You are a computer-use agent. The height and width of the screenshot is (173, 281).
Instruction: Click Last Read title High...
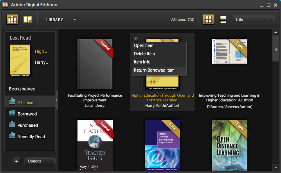click(41, 51)
